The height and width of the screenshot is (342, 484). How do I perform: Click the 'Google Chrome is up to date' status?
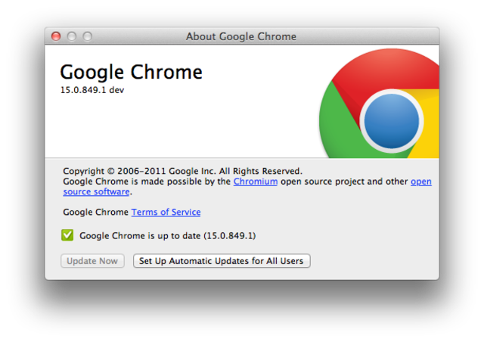tap(168, 236)
